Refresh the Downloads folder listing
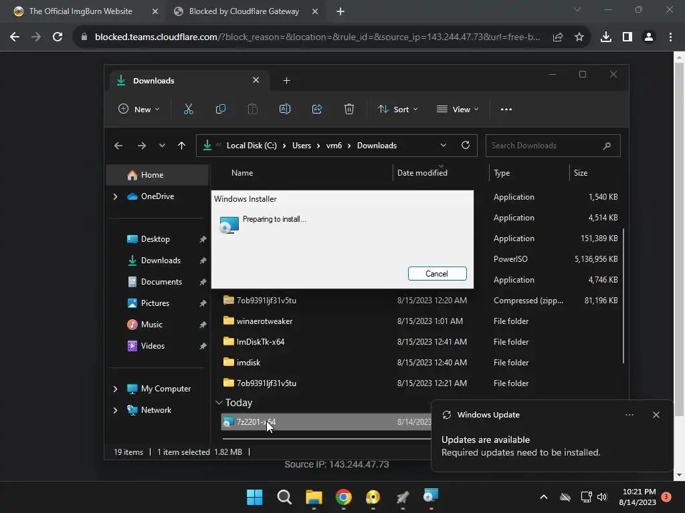This screenshot has height=513, width=685. 466,145
